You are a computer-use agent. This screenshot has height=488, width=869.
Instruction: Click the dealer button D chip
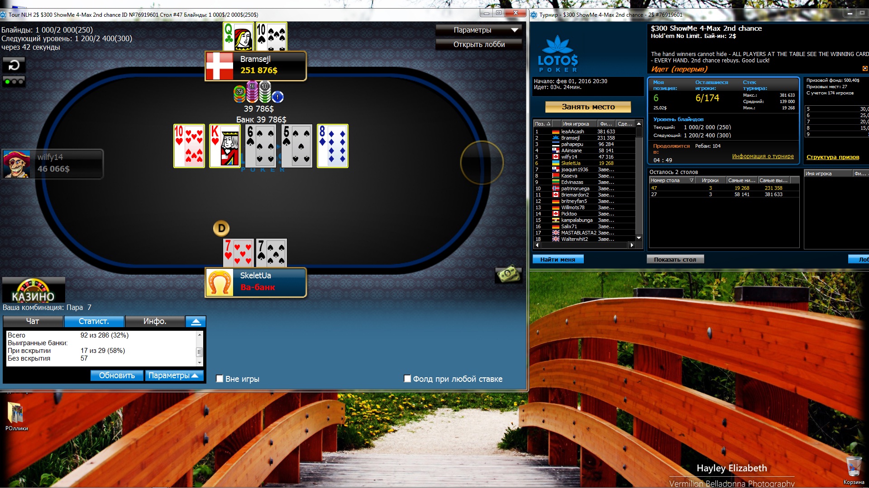point(221,228)
